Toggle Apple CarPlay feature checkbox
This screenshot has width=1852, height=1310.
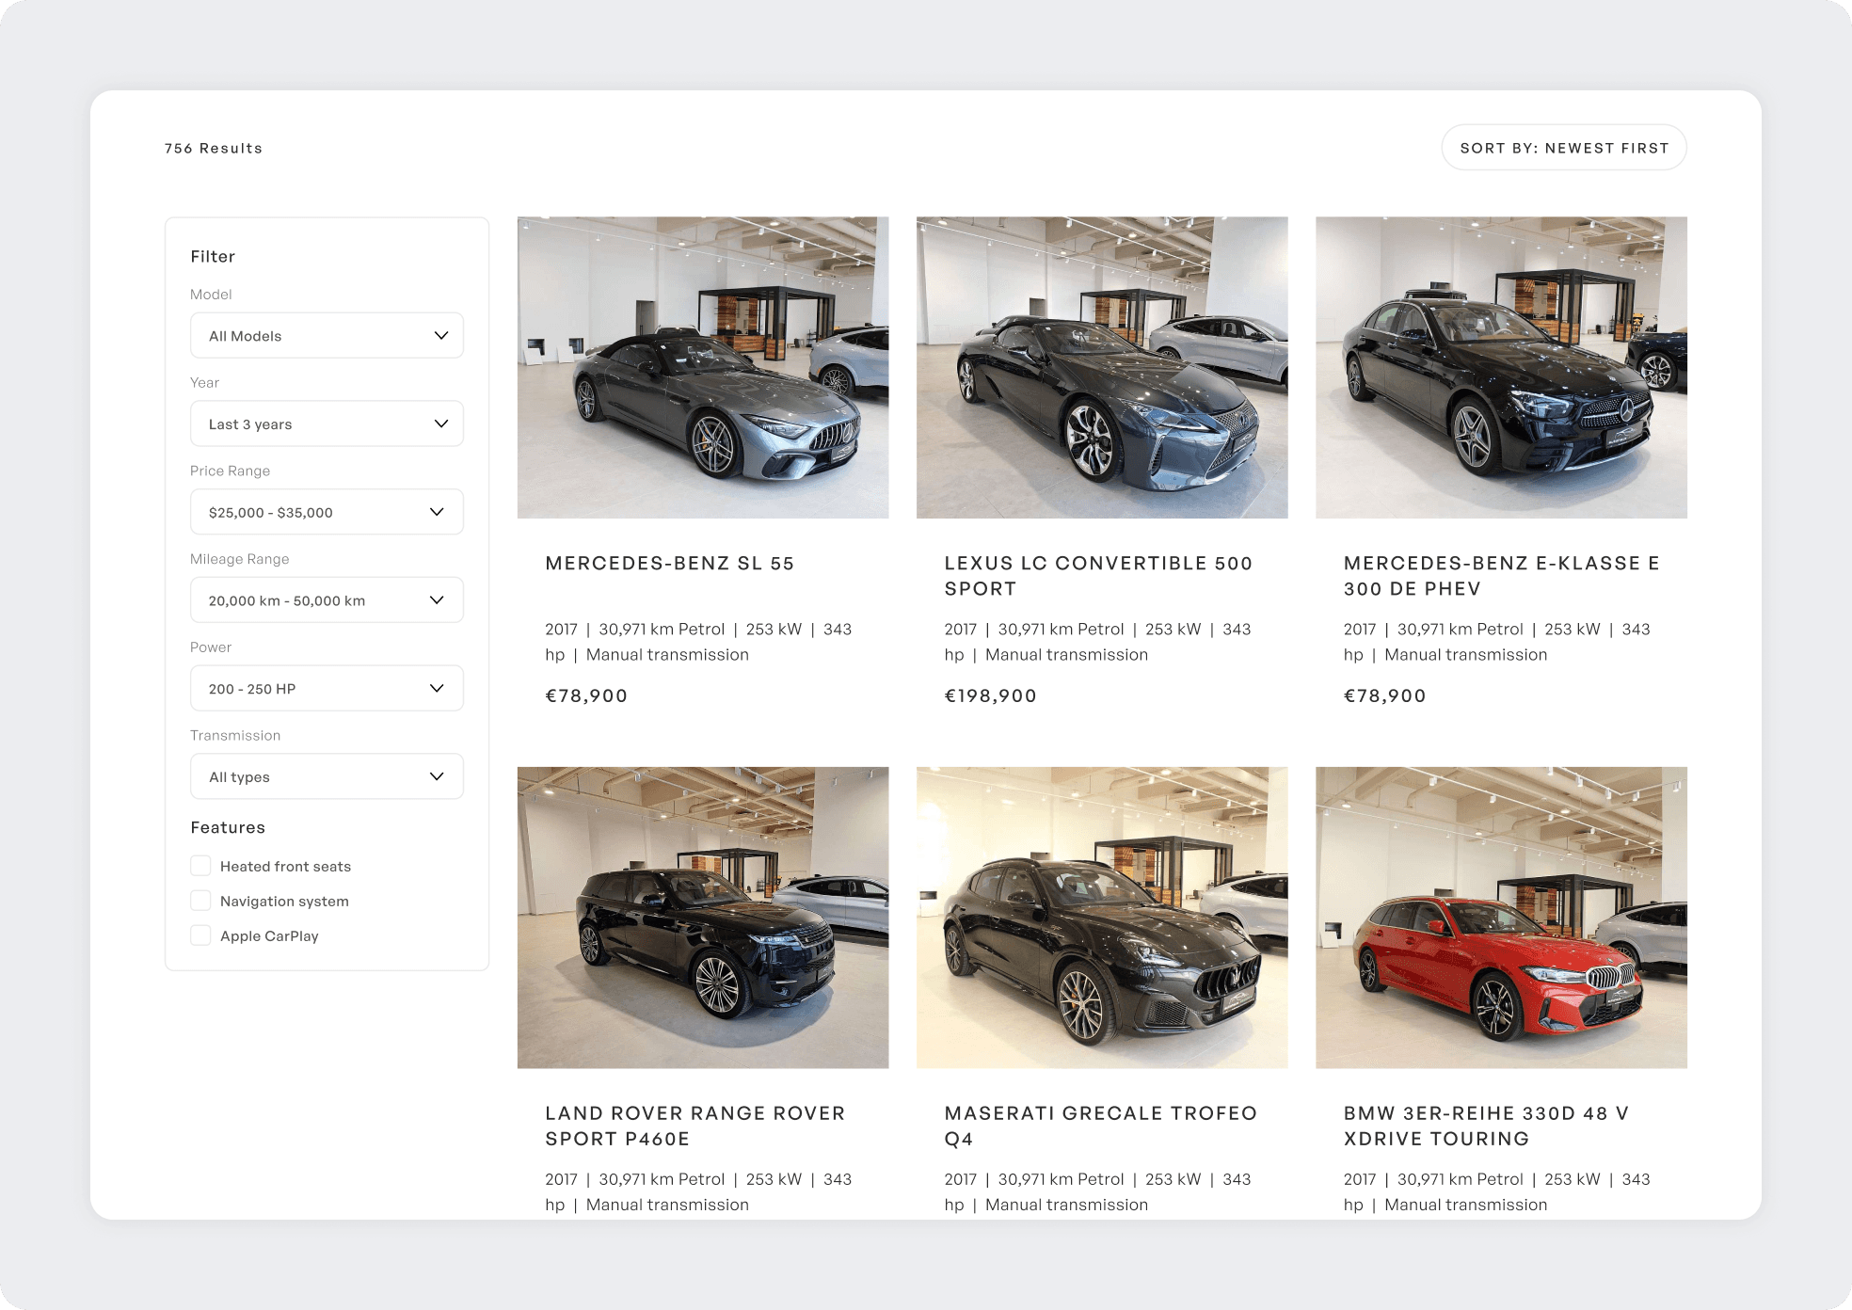[x=200, y=935]
